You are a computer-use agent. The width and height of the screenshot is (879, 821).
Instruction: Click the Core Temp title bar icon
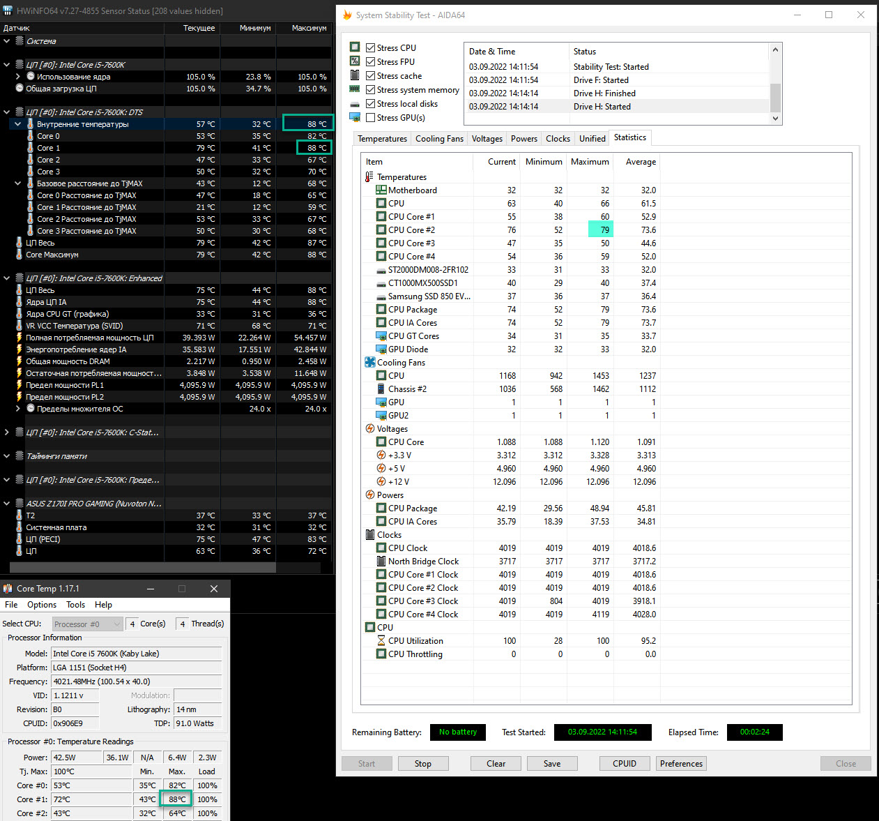pos(8,589)
